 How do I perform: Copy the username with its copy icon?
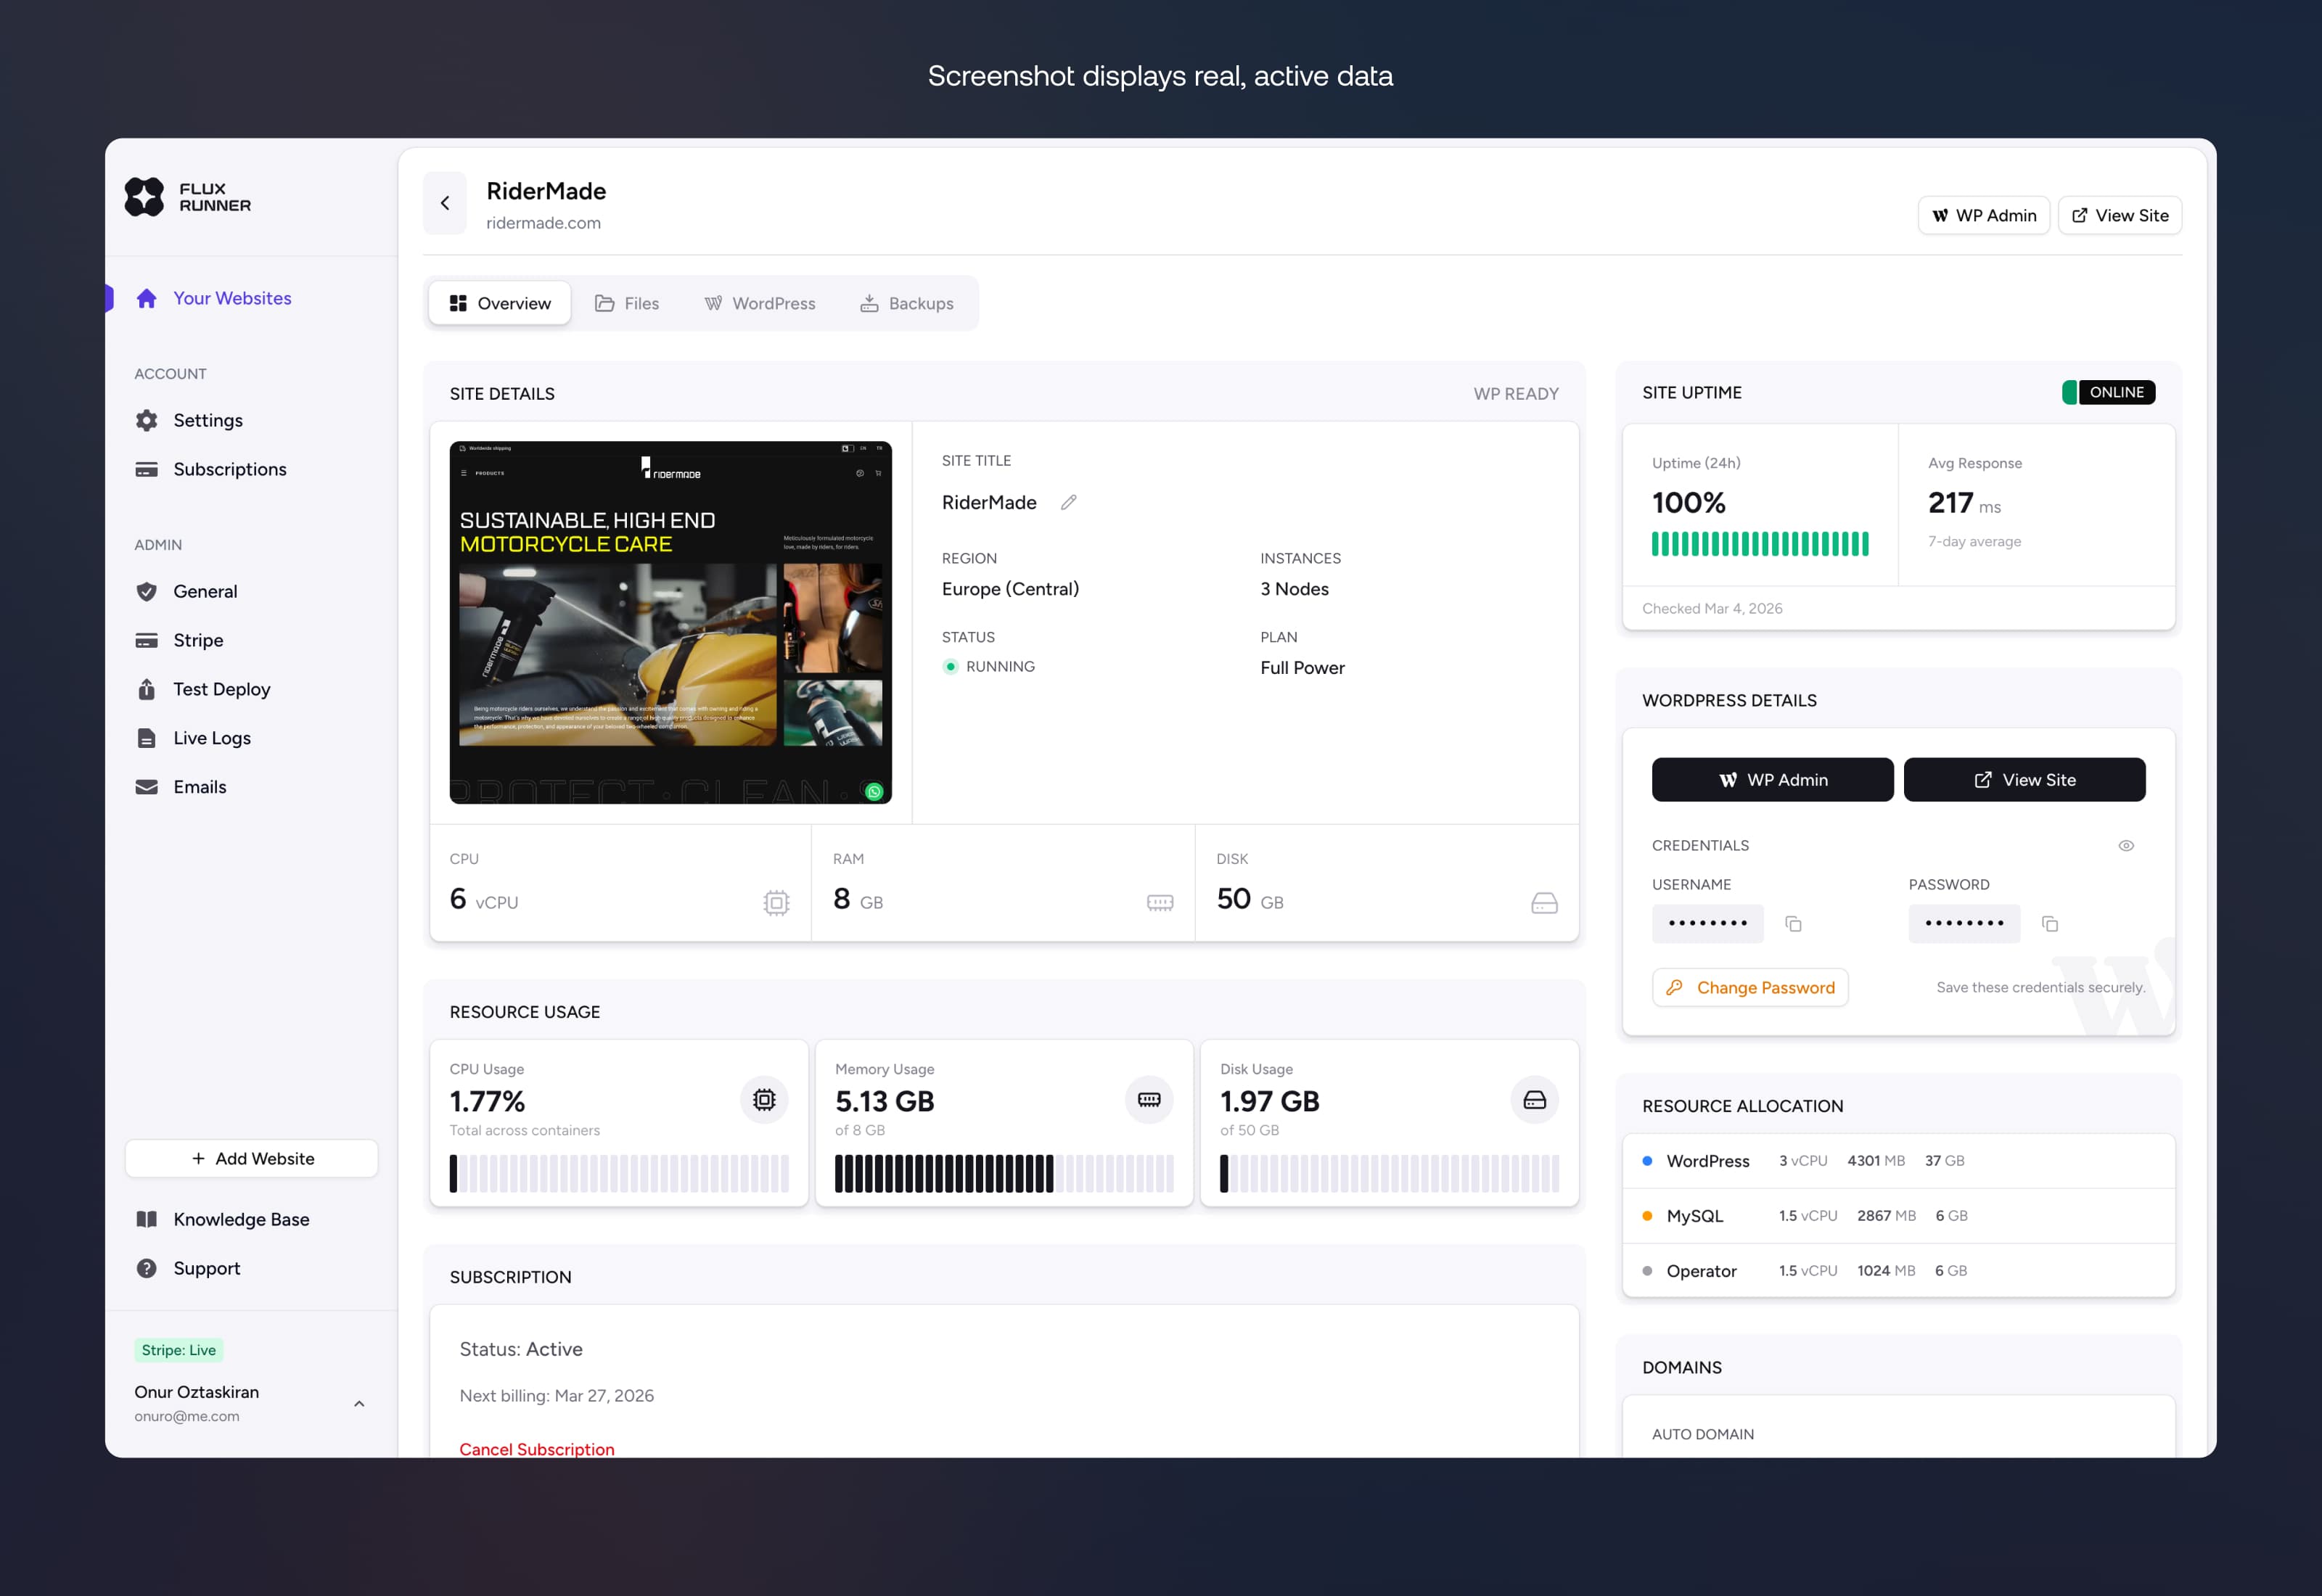tap(1793, 924)
